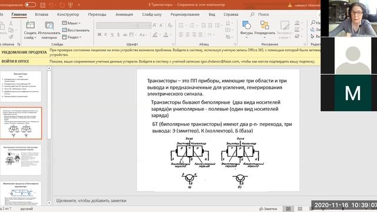Click the font color A button

click(x=166, y=35)
